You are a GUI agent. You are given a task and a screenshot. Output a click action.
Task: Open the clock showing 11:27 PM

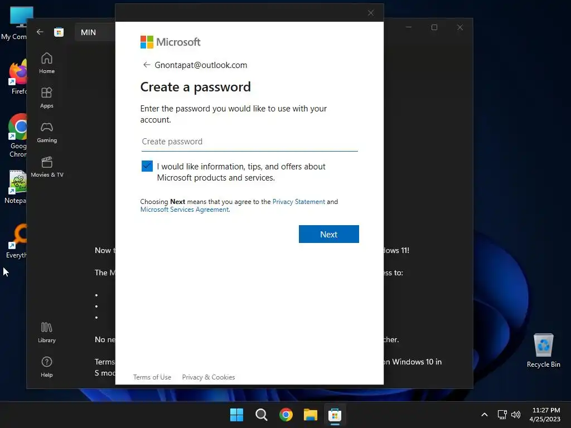pyautogui.click(x=545, y=415)
